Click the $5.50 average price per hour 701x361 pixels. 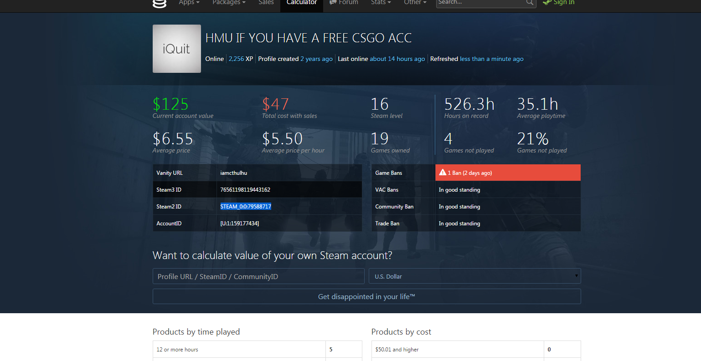click(282, 139)
